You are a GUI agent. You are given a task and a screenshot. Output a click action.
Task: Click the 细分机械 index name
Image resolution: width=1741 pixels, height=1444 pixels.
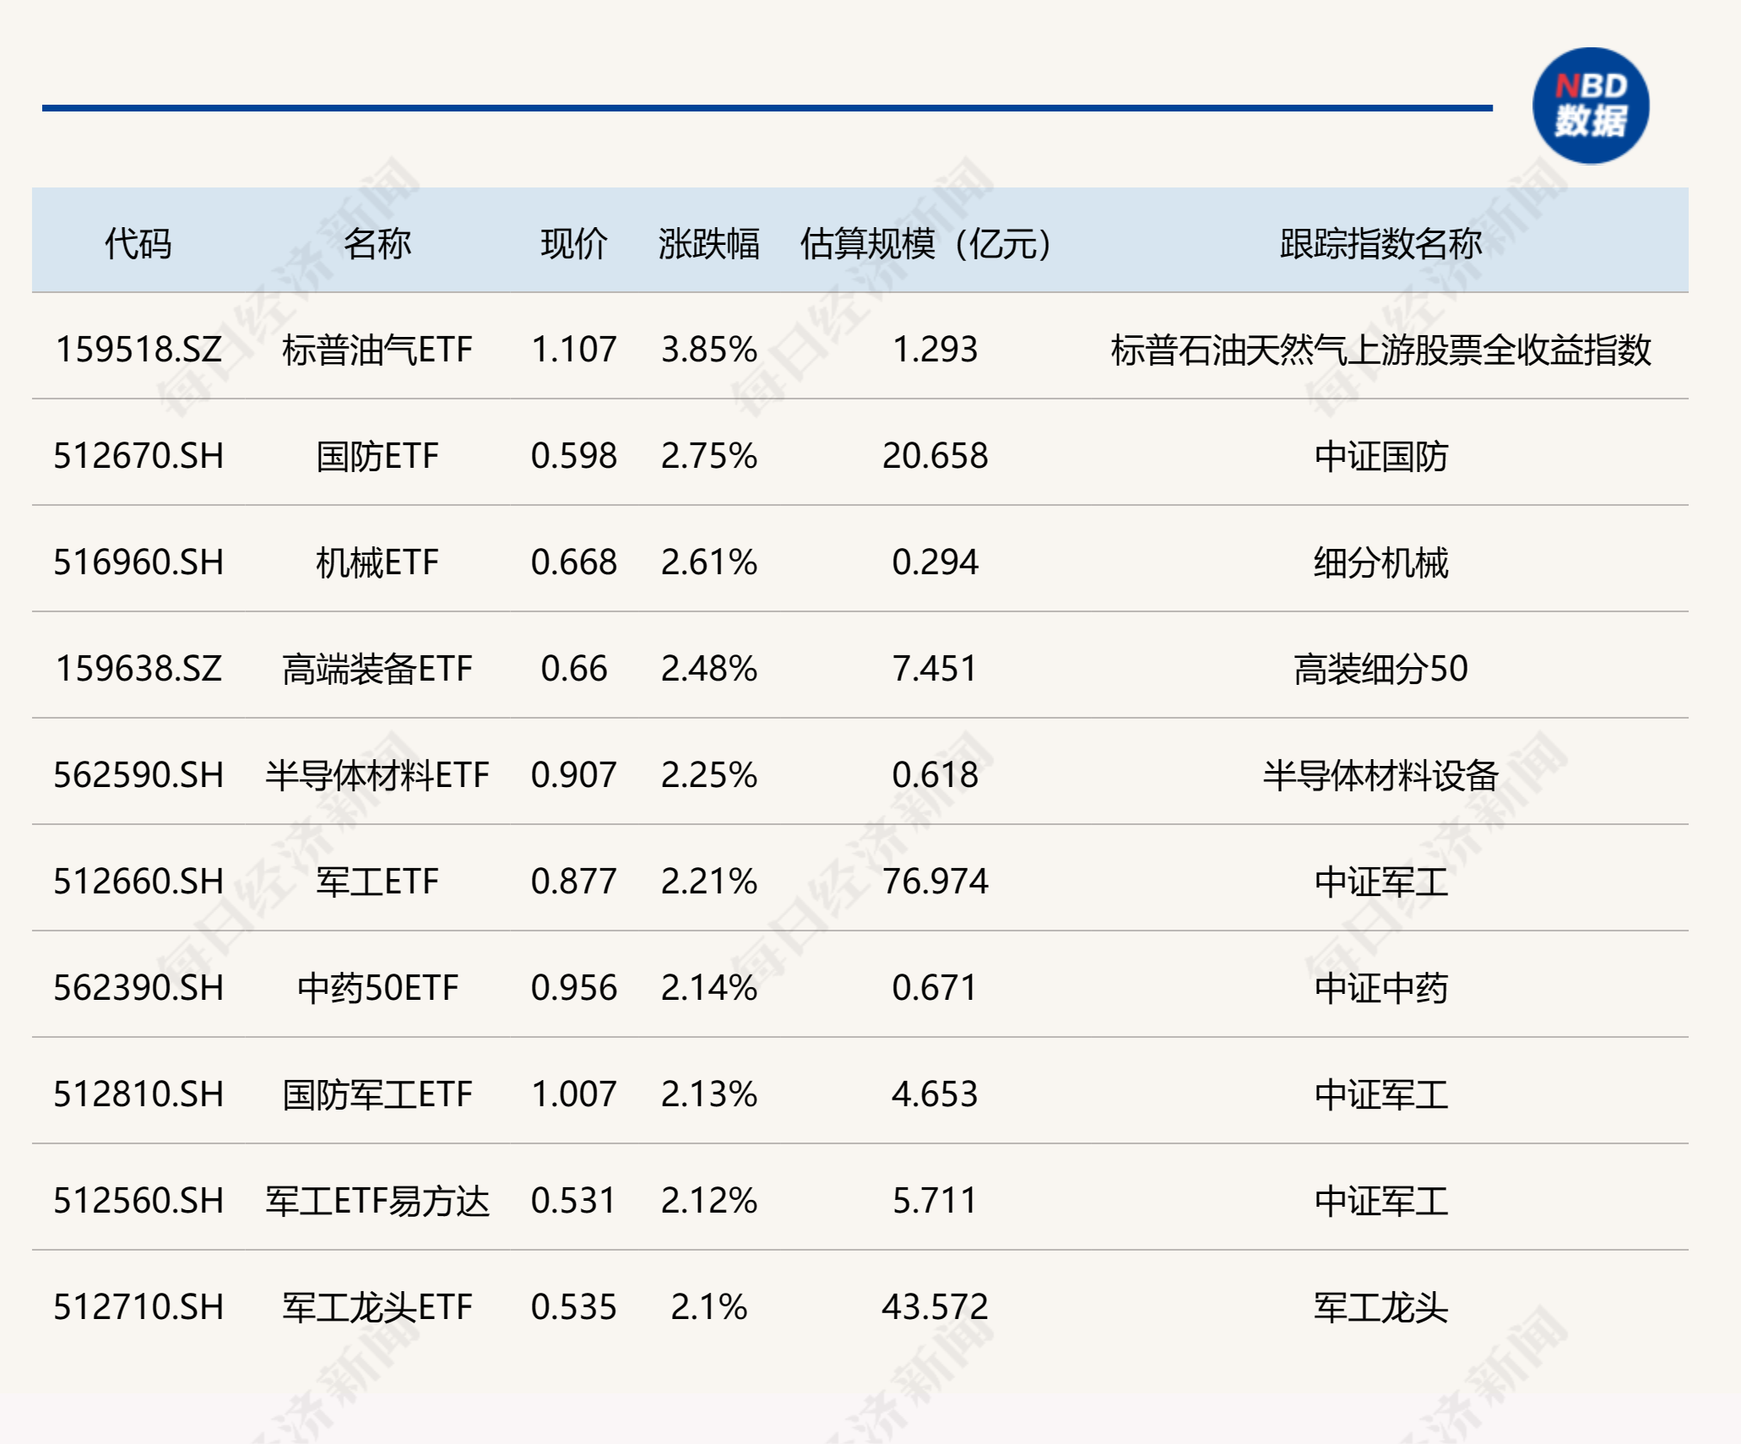[1380, 562]
